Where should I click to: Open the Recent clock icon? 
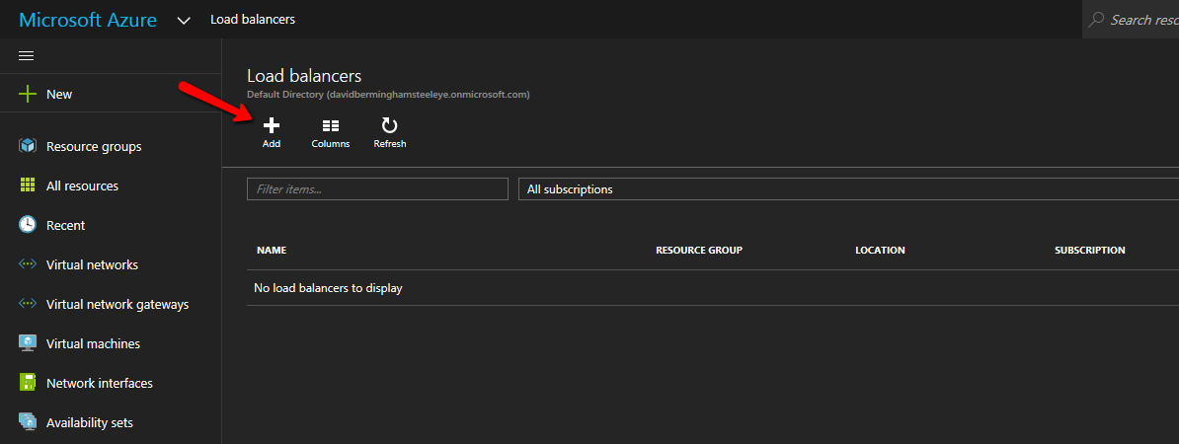28,225
